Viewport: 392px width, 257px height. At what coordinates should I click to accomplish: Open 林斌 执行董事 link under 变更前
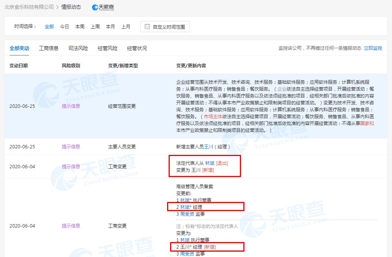tap(185, 200)
